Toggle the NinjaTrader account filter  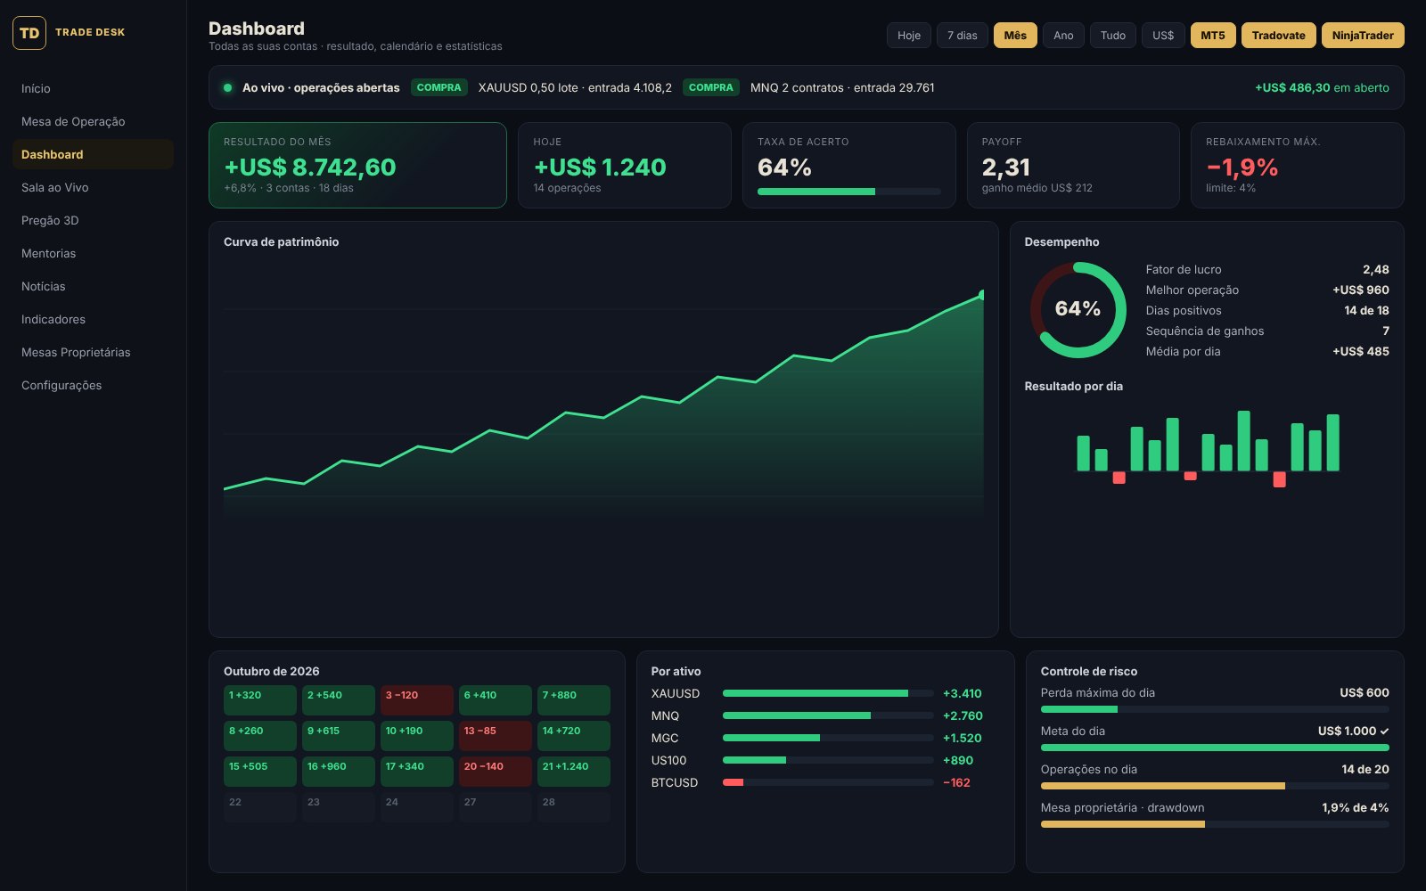click(x=1363, y=36)
